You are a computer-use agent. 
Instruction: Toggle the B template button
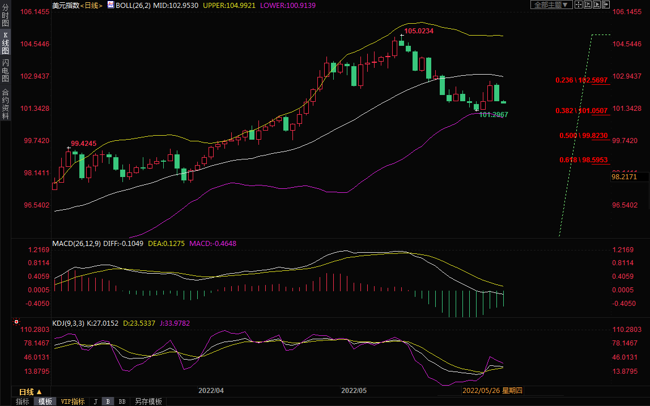(x=108, y=401)
